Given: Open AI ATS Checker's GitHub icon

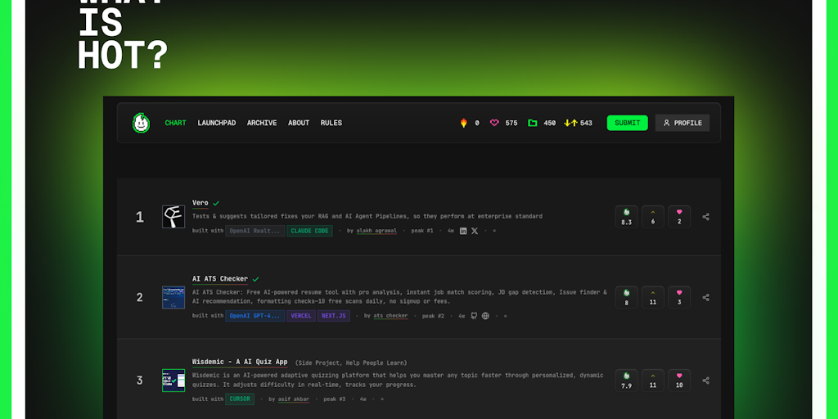Looking at the screenshot, I should click(474, 316).
